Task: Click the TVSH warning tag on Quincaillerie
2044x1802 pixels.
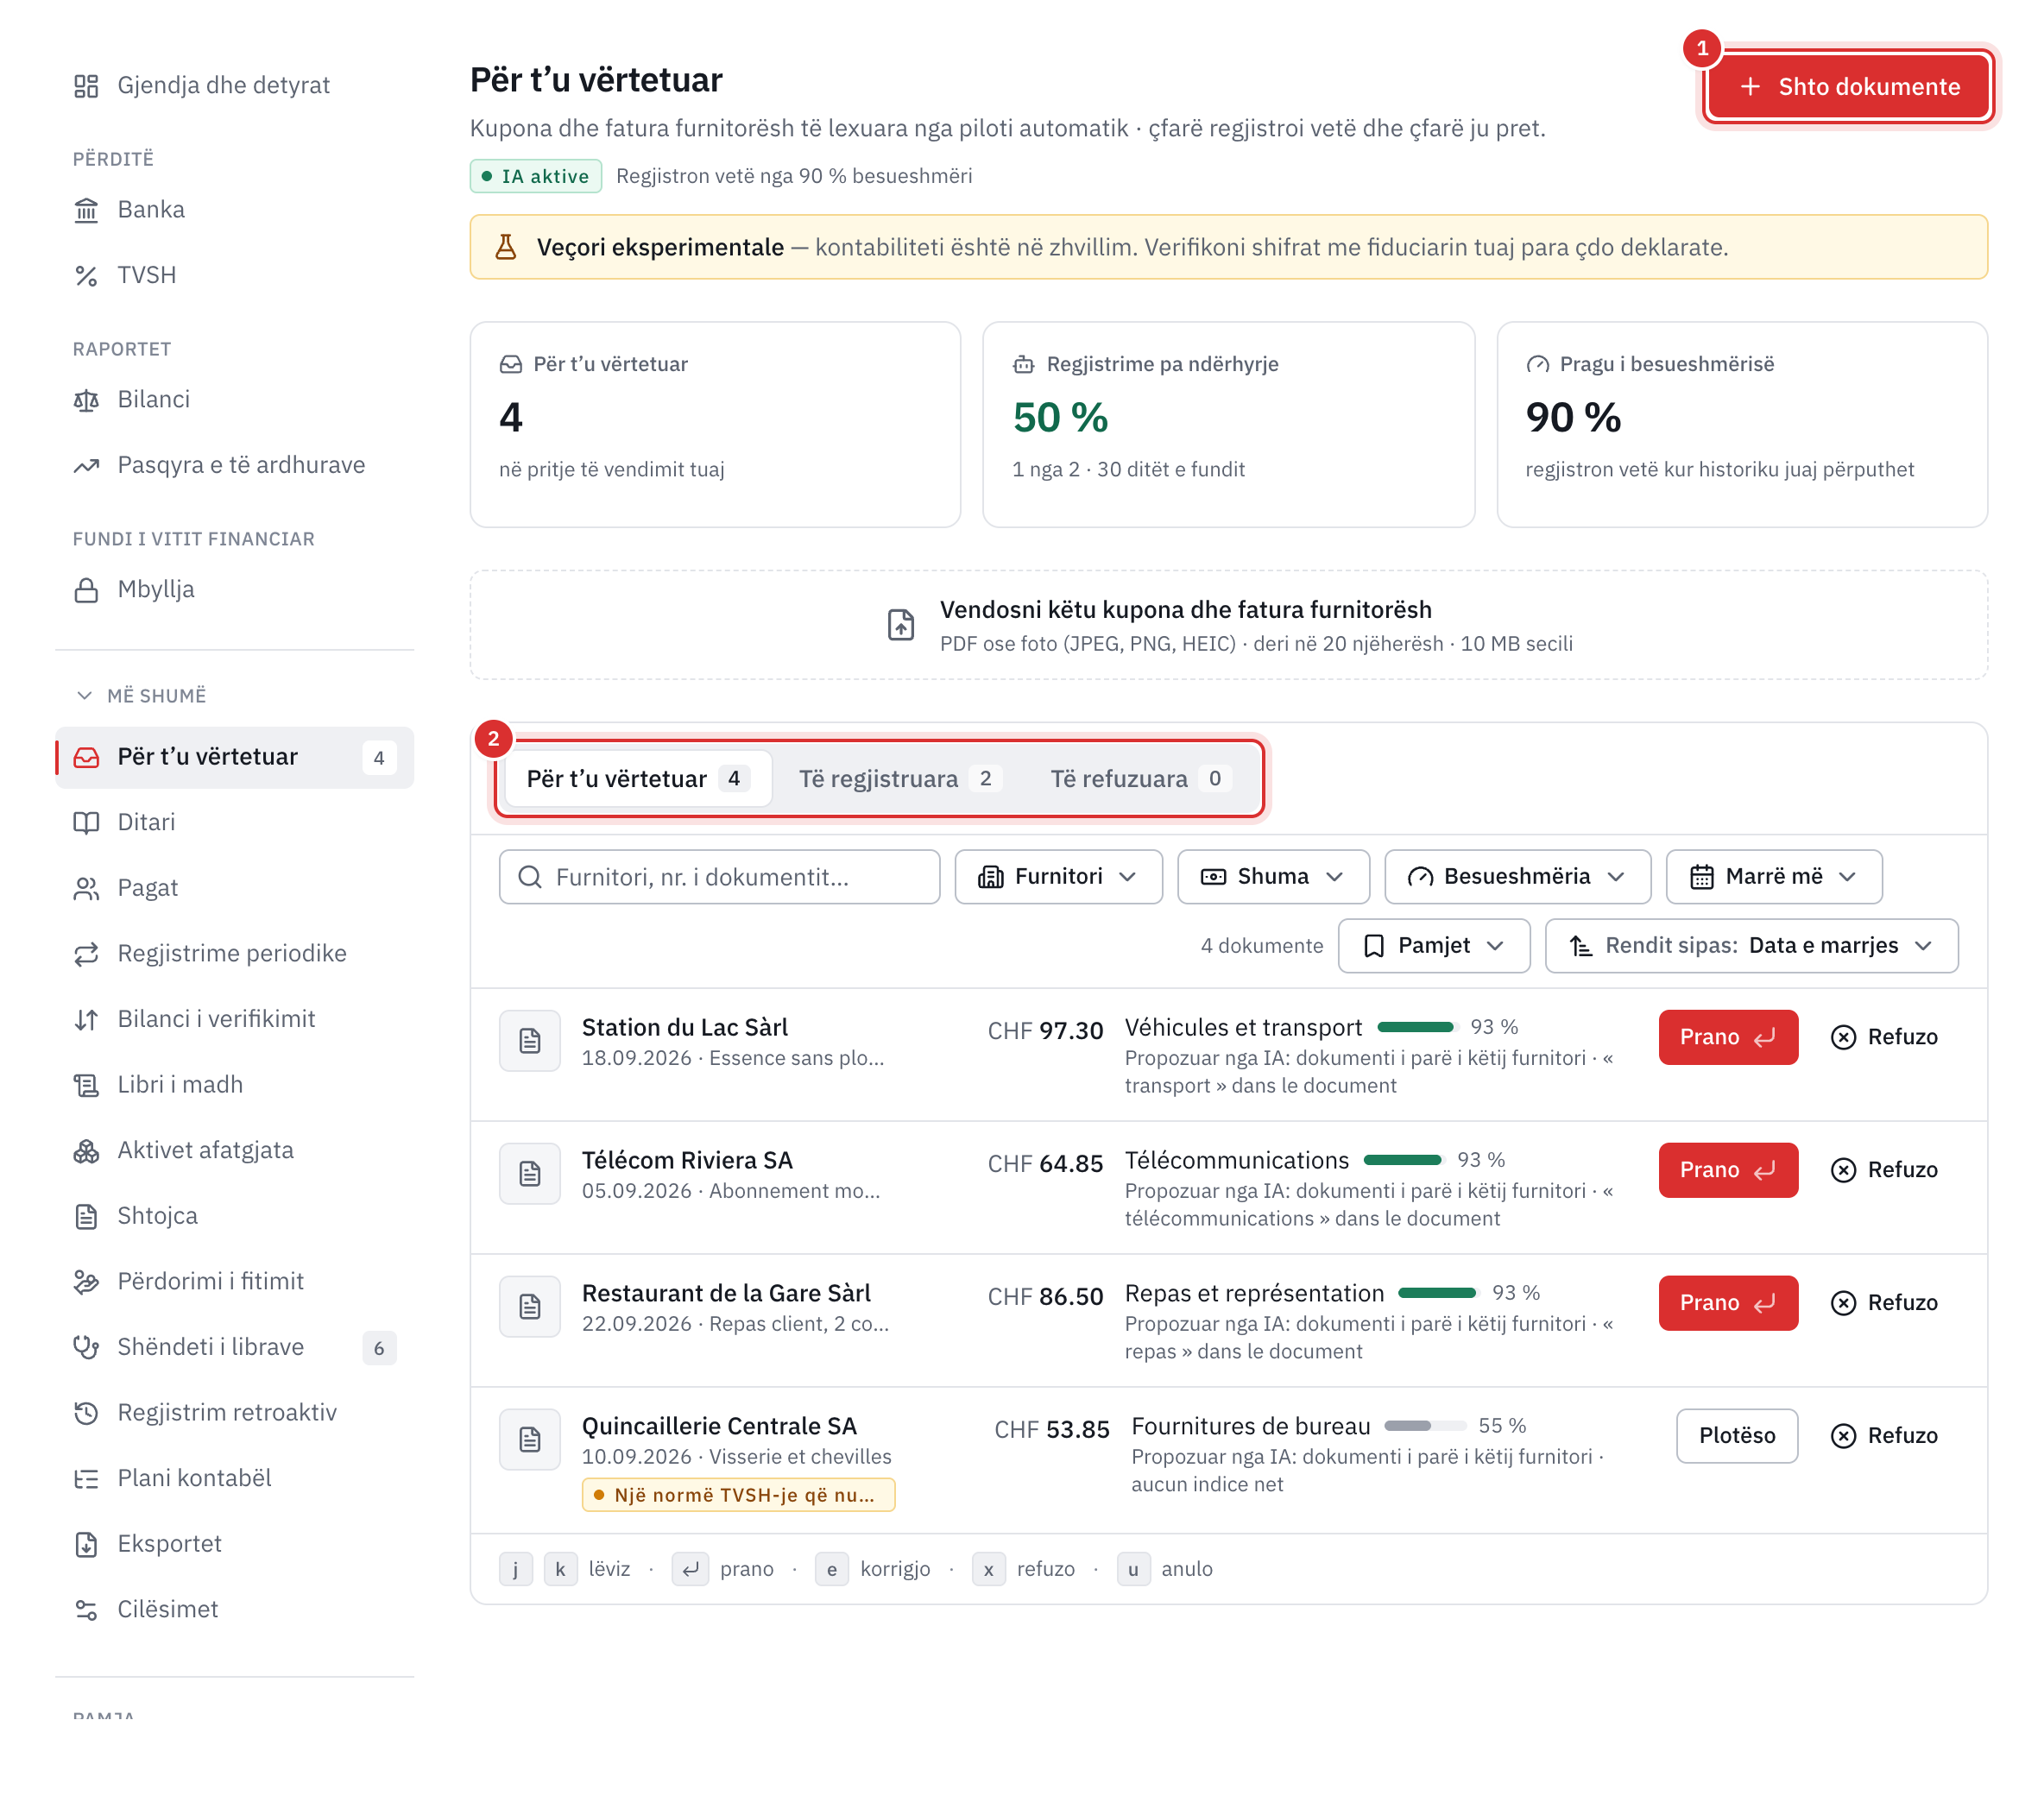Action: point(738,1496)
